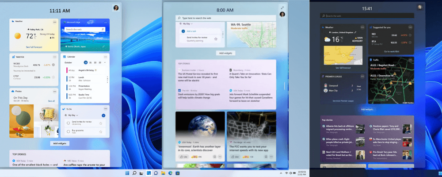442x177 pixels.
Task: Click the expand arrows icon in the middle panel
Action: [x=282, y=8]
